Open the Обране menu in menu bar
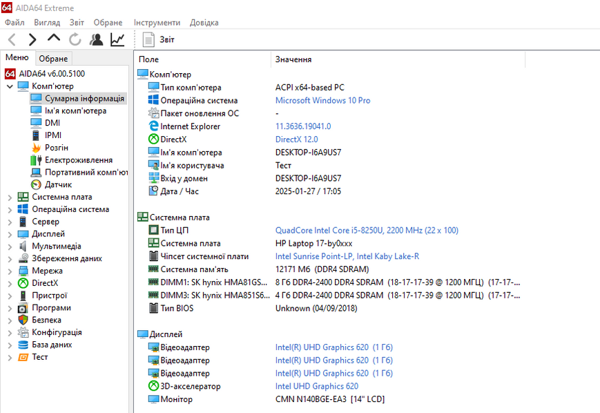Image resolution: width=600 pixels, height=413 pixels. (x=108, y=23)
